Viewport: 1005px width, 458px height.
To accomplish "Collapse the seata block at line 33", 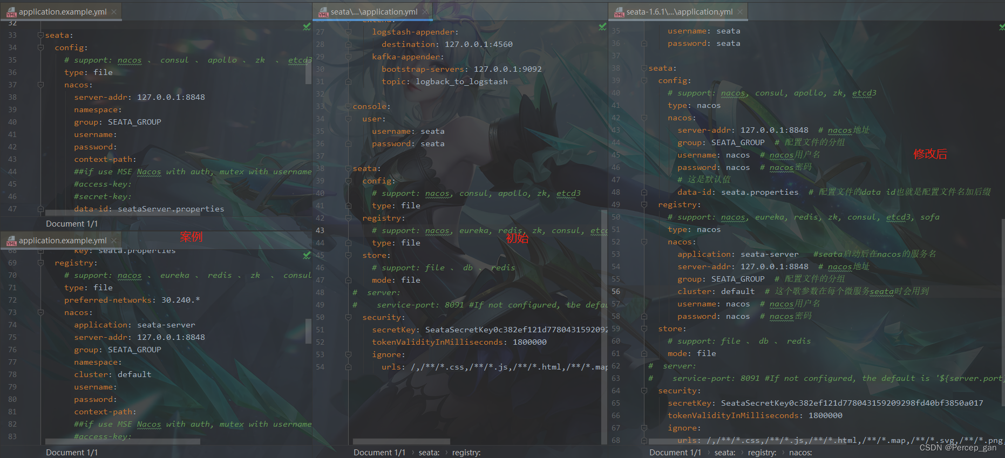I will tap(40, 35).
